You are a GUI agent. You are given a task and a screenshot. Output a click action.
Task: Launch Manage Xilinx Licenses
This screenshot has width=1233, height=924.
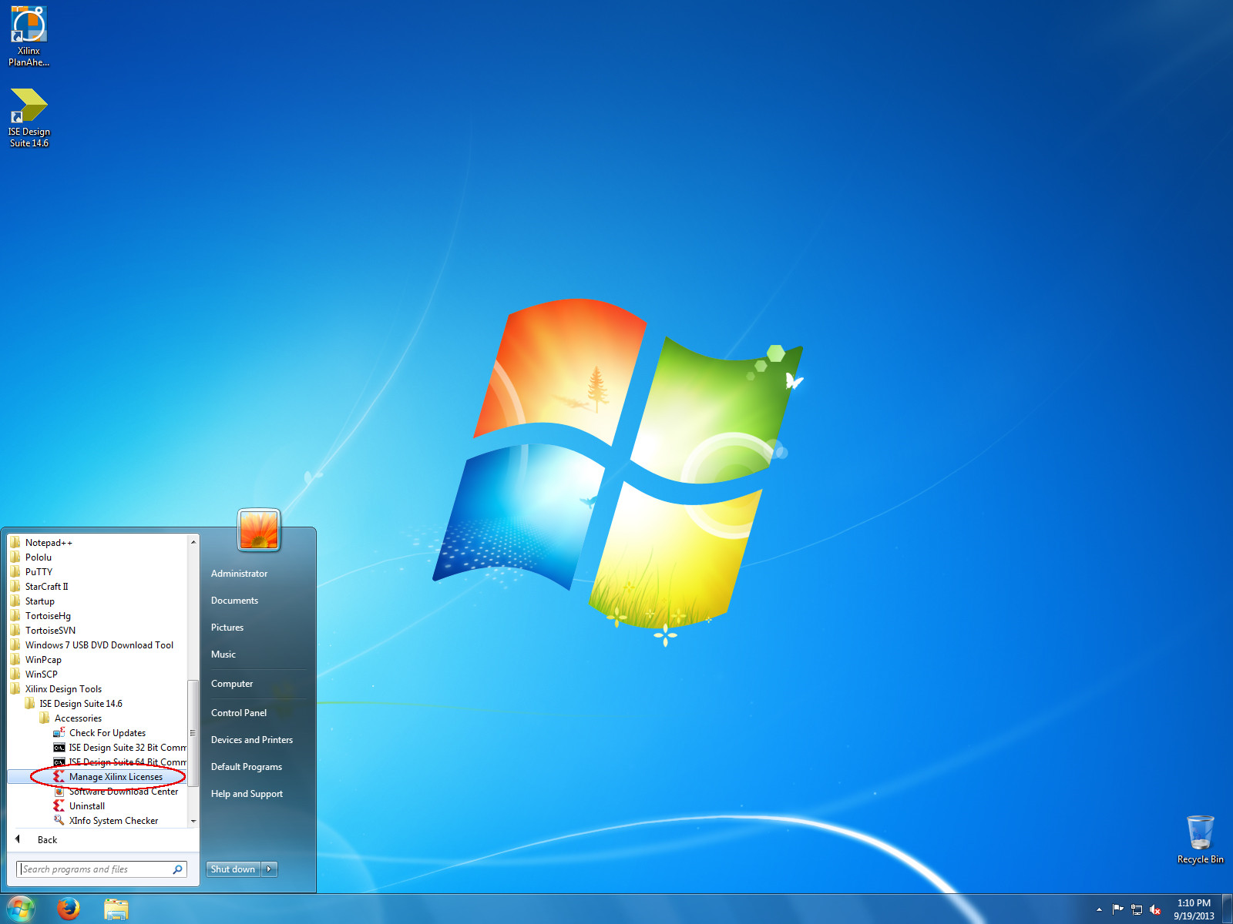(x=115, y=776)
